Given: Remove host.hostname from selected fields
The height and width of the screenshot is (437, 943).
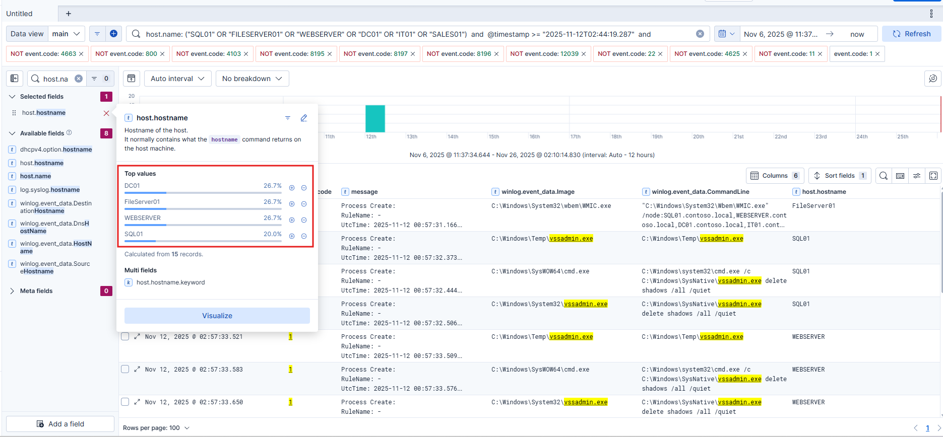Looking at the screenshot, I should (106, 113).
